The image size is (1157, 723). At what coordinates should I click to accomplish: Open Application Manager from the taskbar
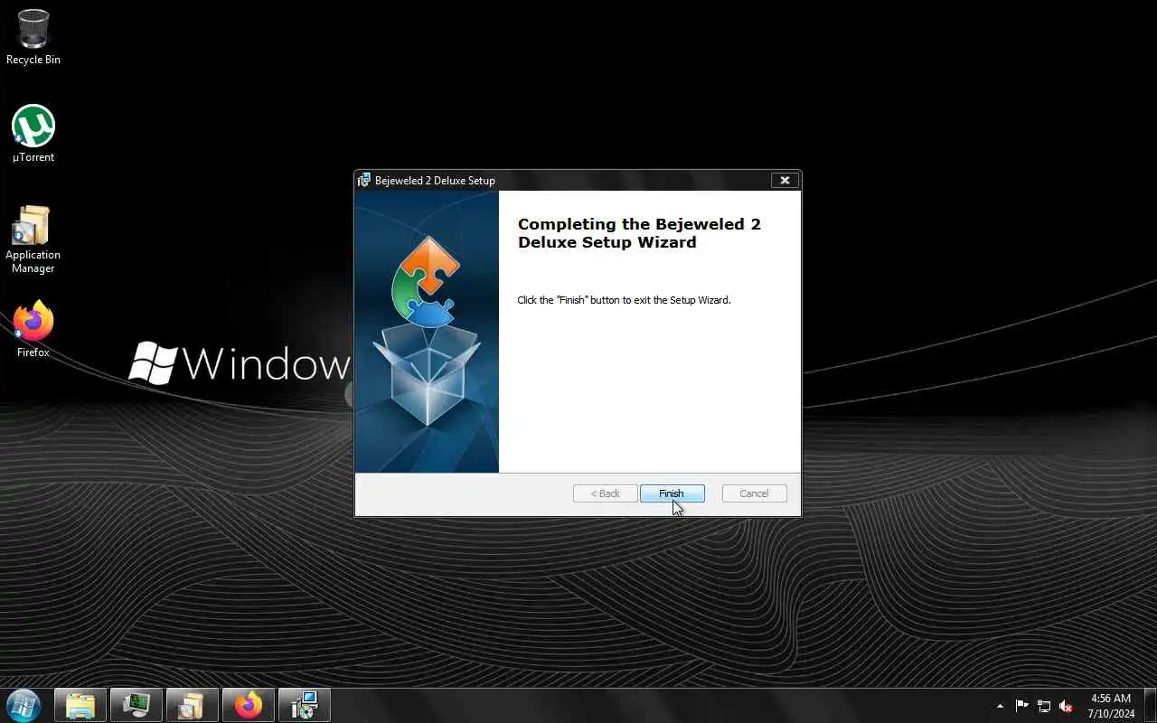click(192, 705)
